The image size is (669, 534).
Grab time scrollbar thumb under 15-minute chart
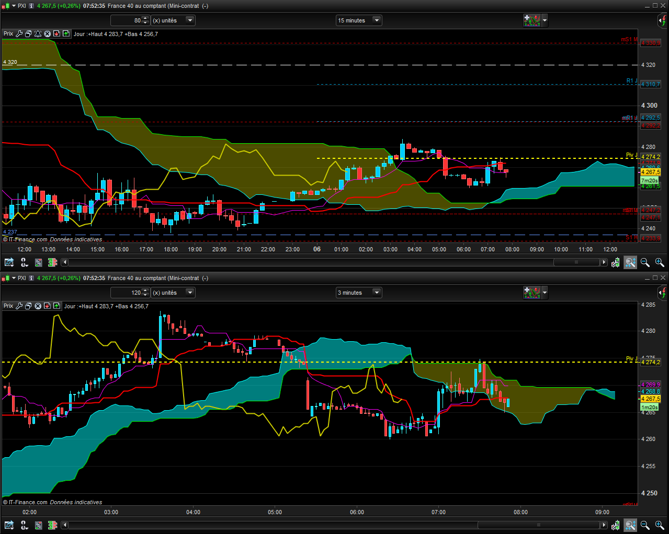576,262
